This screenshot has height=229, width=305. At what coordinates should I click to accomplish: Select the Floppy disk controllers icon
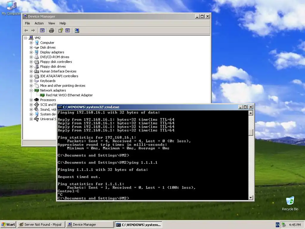click(37, 62)
